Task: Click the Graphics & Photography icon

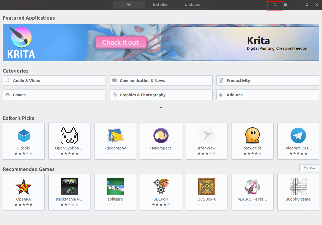Action: (x=115, y=95)
